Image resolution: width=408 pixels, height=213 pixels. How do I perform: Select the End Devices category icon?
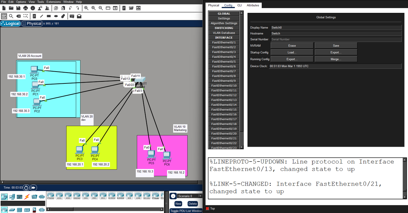click(x=12, y=197)
